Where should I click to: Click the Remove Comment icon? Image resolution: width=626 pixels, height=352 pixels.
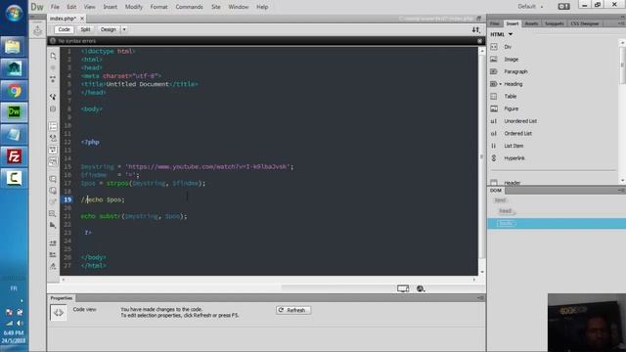(x=53, y=191)
